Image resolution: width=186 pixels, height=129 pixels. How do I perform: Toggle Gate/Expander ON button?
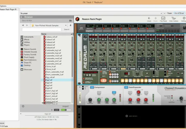[126, 87]
